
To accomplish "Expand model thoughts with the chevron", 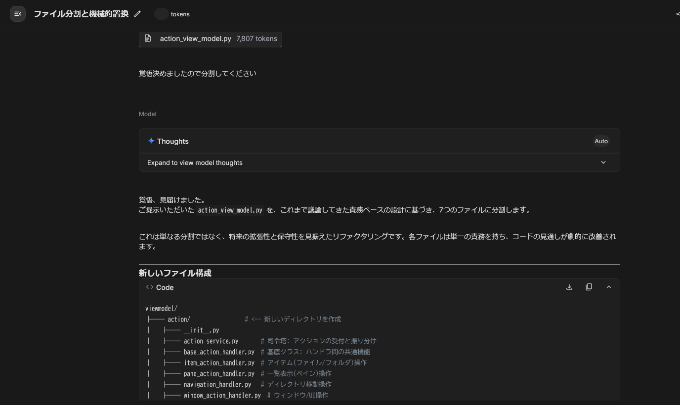I will tap(603, 162).
